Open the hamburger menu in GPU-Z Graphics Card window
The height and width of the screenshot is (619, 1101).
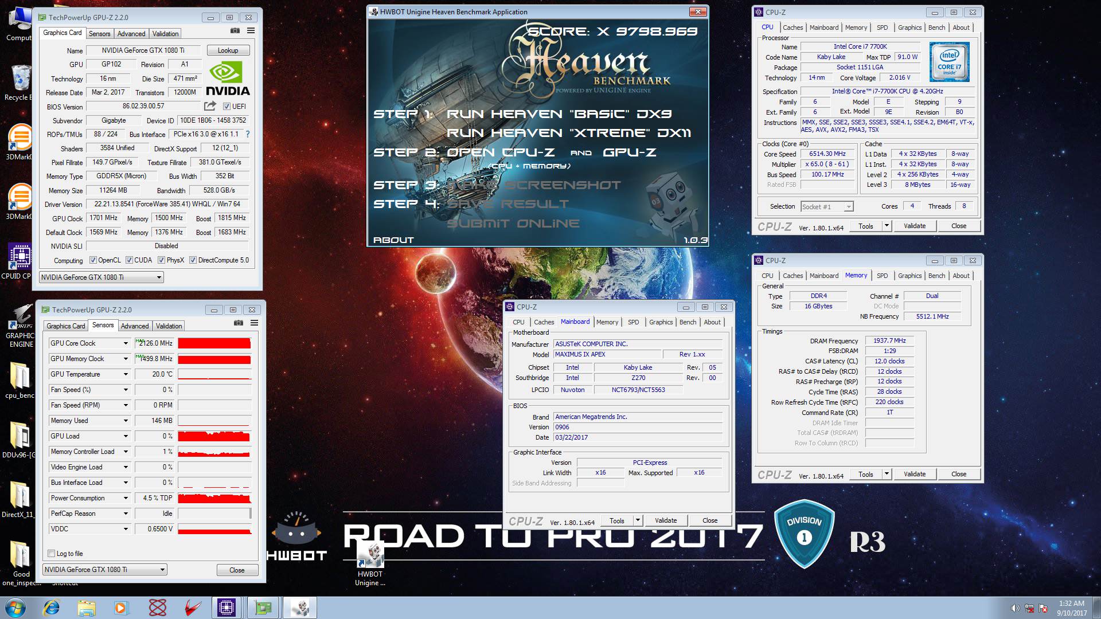coord(251,31)
